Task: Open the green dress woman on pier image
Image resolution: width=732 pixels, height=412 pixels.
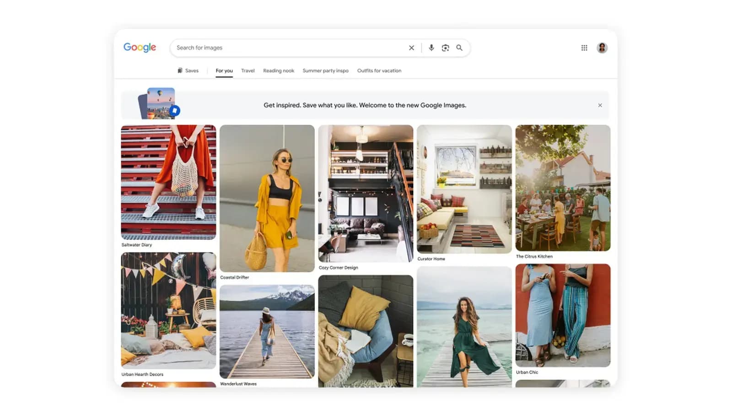Action: click(x=464, y=327)
